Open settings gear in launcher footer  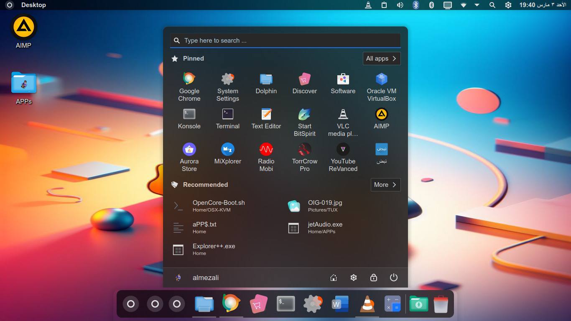pyautogui.click(x=354, y=278)
